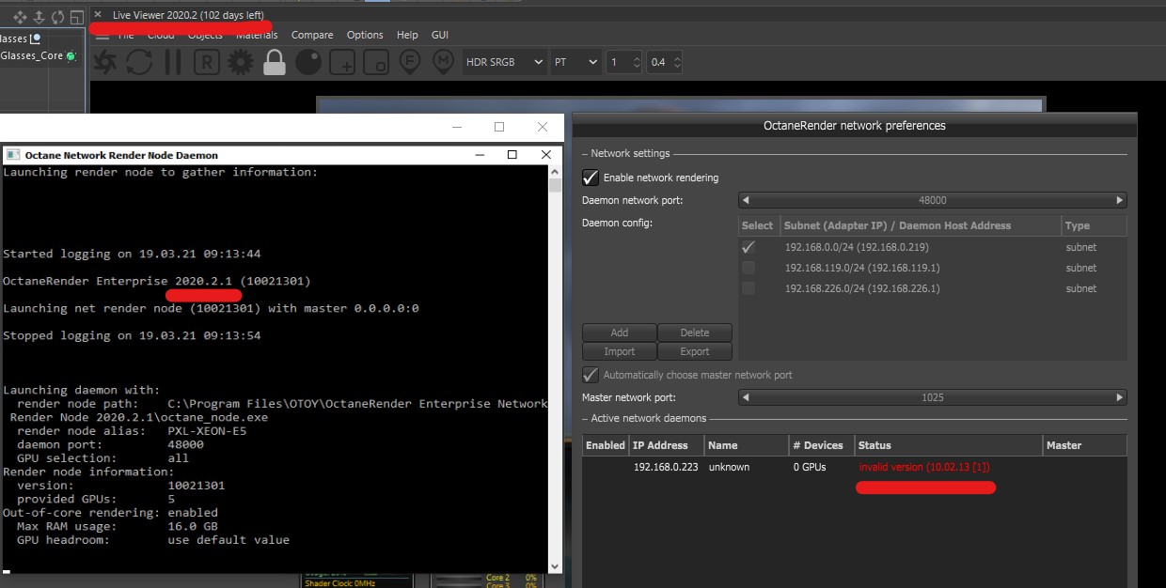Screen dimensions: 1166x588
Task: Click the tag icon beside the lasses object
Action: (x=36, y=39)
